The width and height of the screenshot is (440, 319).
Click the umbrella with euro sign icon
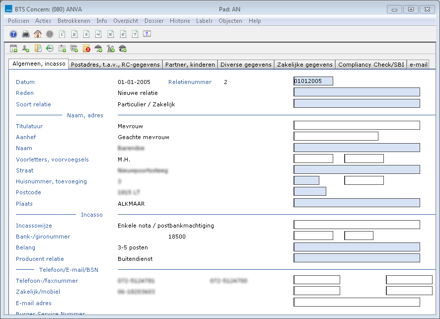(x=123, y=49)
